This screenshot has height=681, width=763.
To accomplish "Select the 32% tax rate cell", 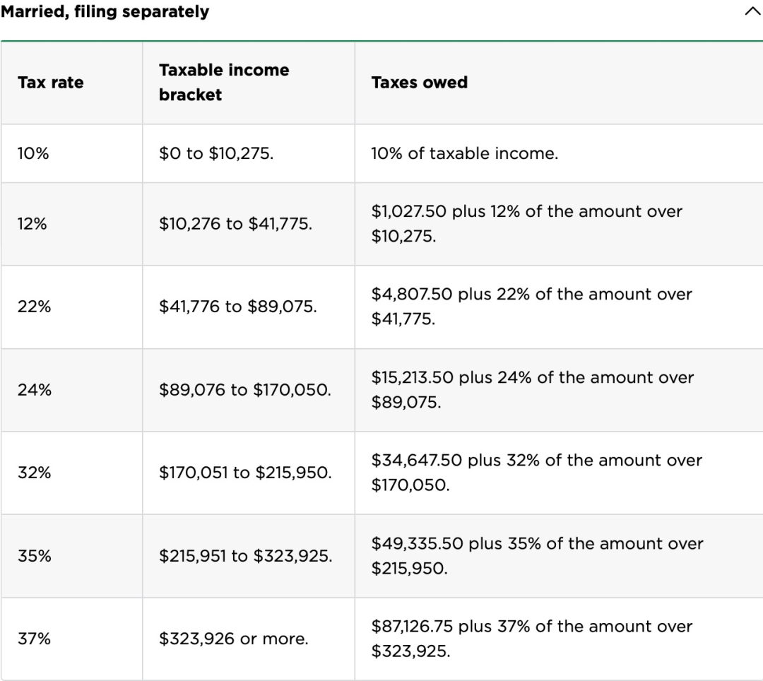I will 34,473.
